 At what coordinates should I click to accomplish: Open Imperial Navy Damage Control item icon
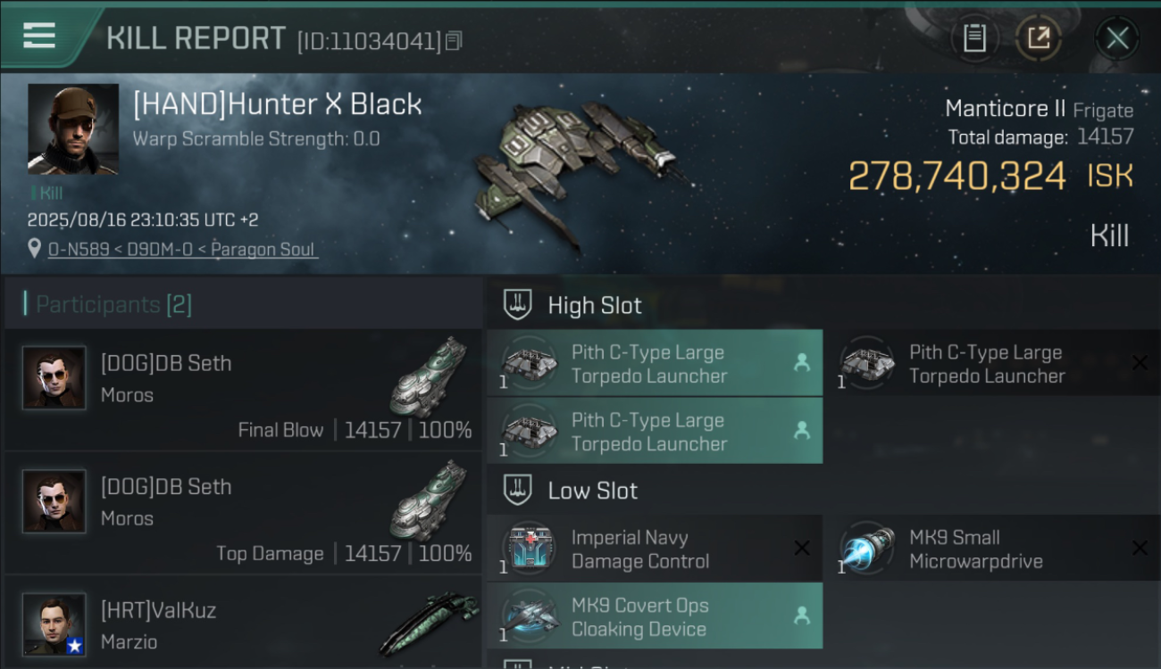(x=530, y=549)
